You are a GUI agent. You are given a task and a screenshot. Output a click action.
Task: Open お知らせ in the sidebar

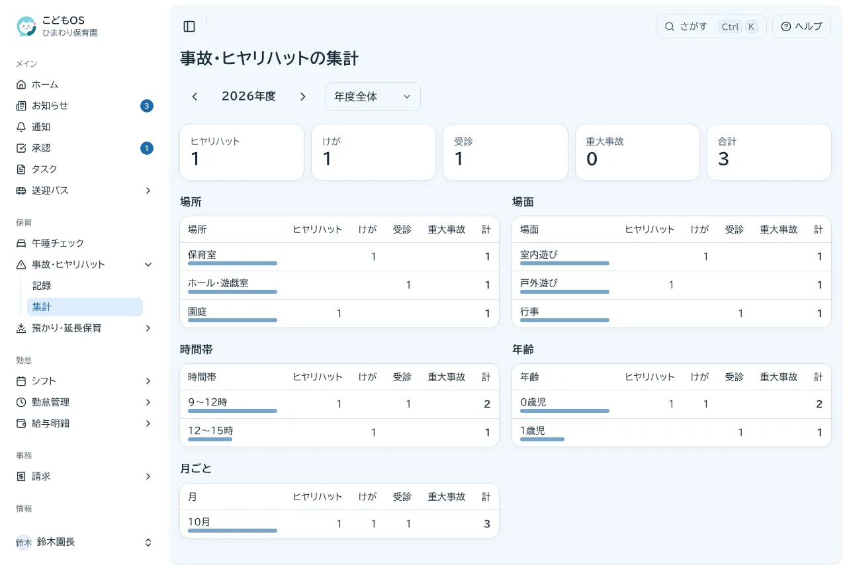tap(85, 106)
